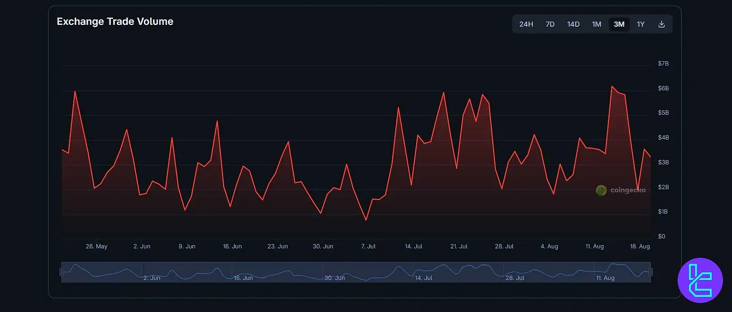Click the $7B y-axis label
This screenshot has width=732, height=312.
point(663,64)
